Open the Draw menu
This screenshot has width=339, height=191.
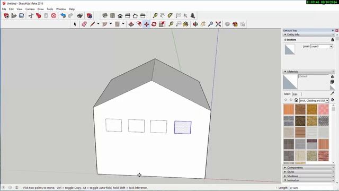41,9
